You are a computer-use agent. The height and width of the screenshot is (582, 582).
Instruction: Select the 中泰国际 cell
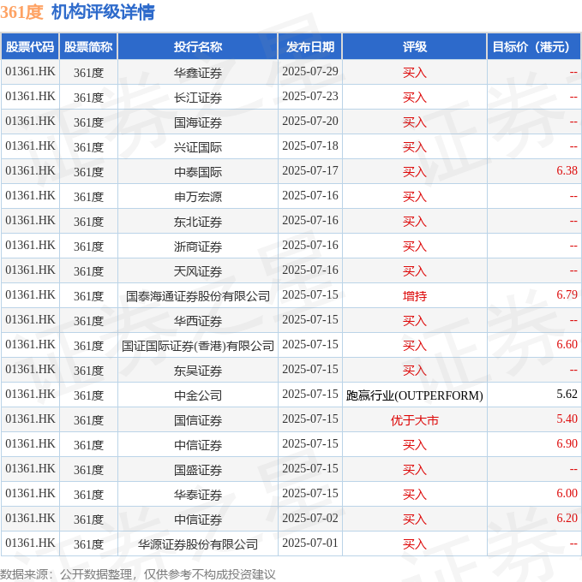(x=198, y=172)
